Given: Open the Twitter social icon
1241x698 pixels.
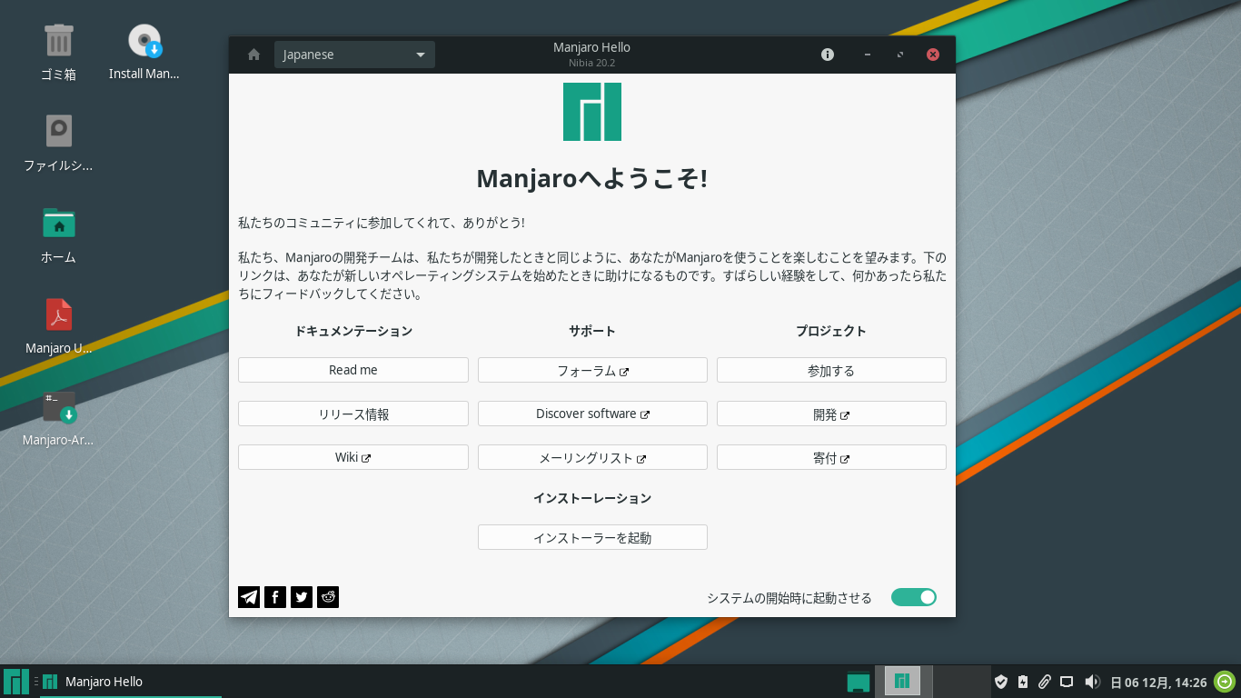Looking at the screenshot, I should [x=302, y=597].
